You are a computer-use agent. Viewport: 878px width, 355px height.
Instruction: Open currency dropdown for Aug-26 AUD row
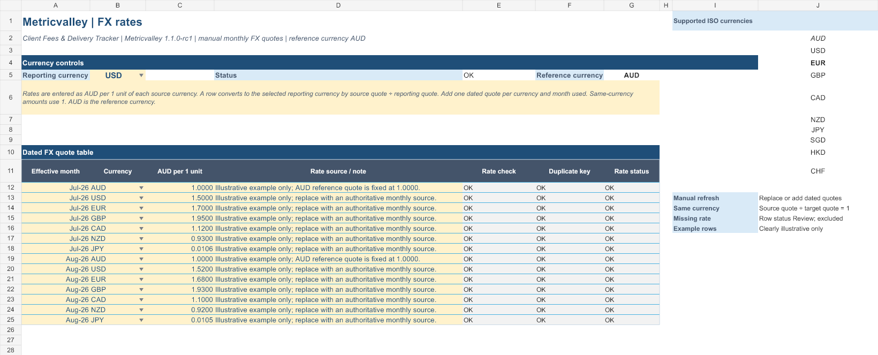[141, 259]
